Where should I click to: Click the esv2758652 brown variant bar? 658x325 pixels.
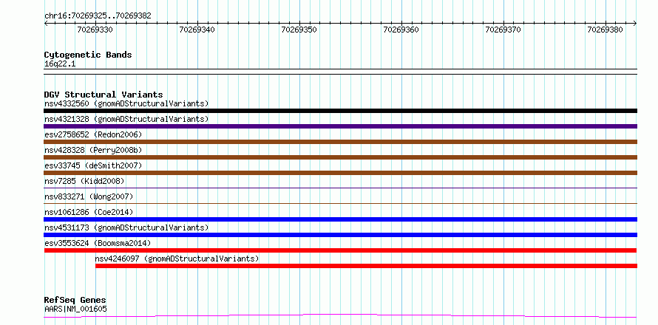pyautogui.click(x=340, y=142)
